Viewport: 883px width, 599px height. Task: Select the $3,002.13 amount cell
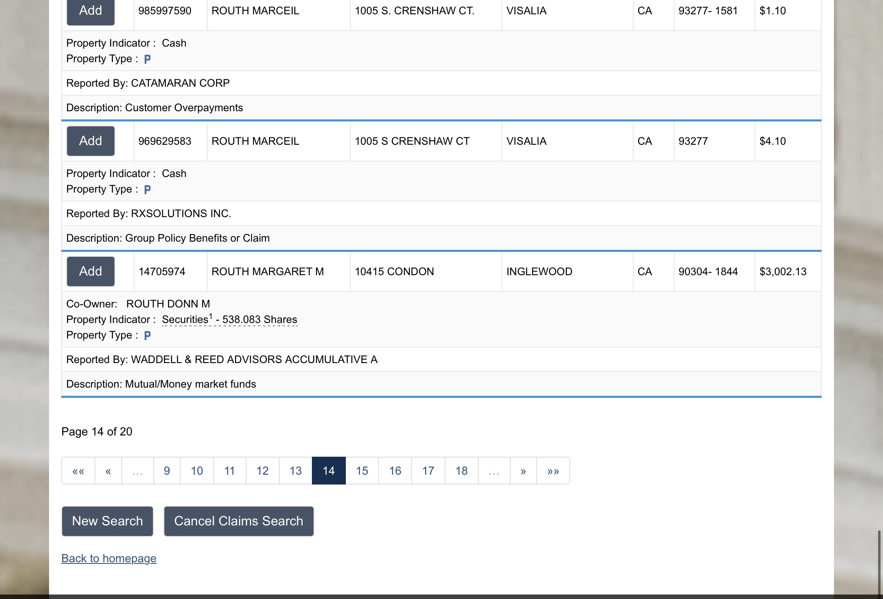point(788,271)
